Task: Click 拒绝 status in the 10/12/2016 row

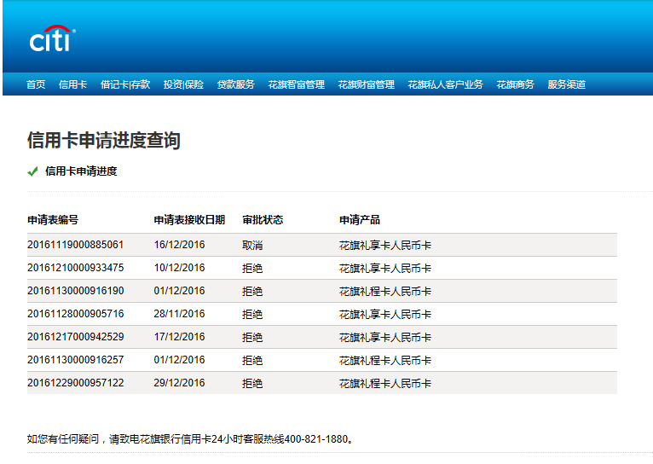Action: tap(252, 268)
